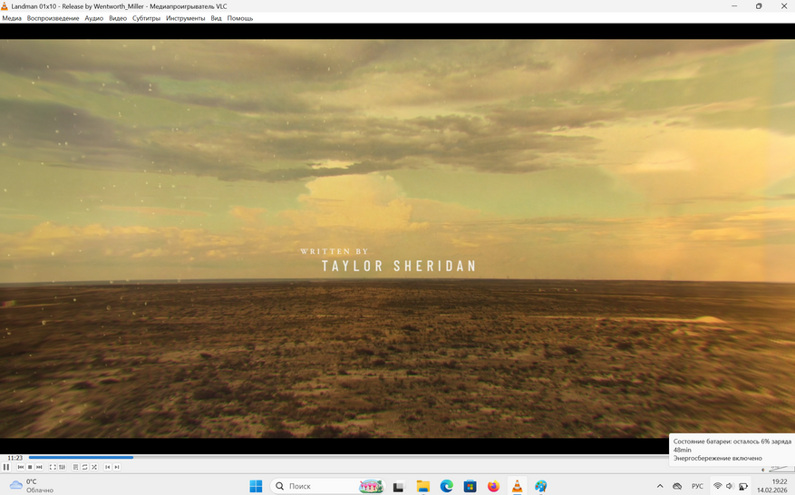Image resolution: width=795 pixels, height=495 pixels.
Task: Show the playlist panel
Action: tap(75, 467)
